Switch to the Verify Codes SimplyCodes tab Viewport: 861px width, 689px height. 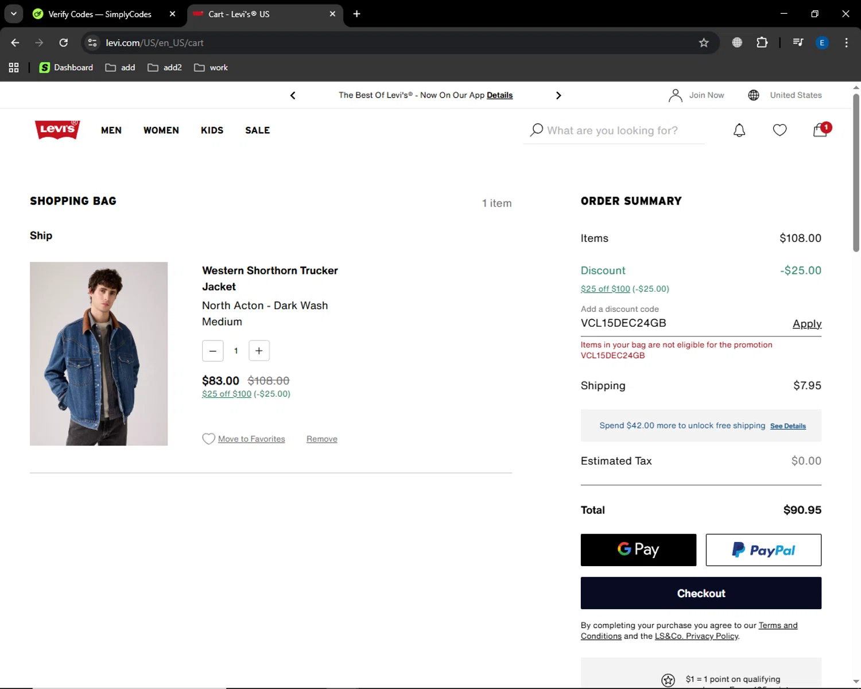coord(100,14)
